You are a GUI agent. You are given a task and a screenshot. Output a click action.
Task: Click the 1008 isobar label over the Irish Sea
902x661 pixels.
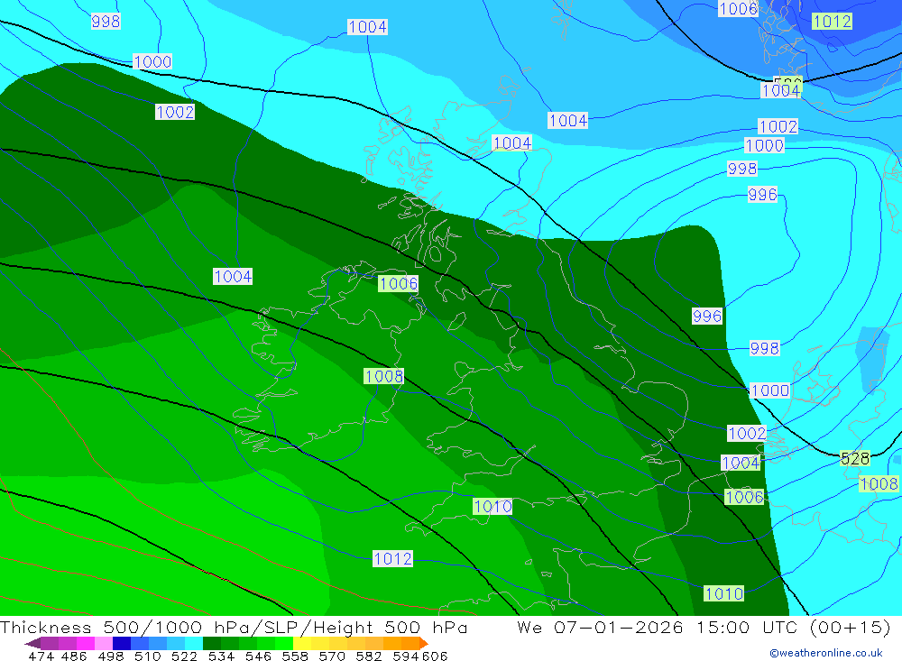click(383, 376)
